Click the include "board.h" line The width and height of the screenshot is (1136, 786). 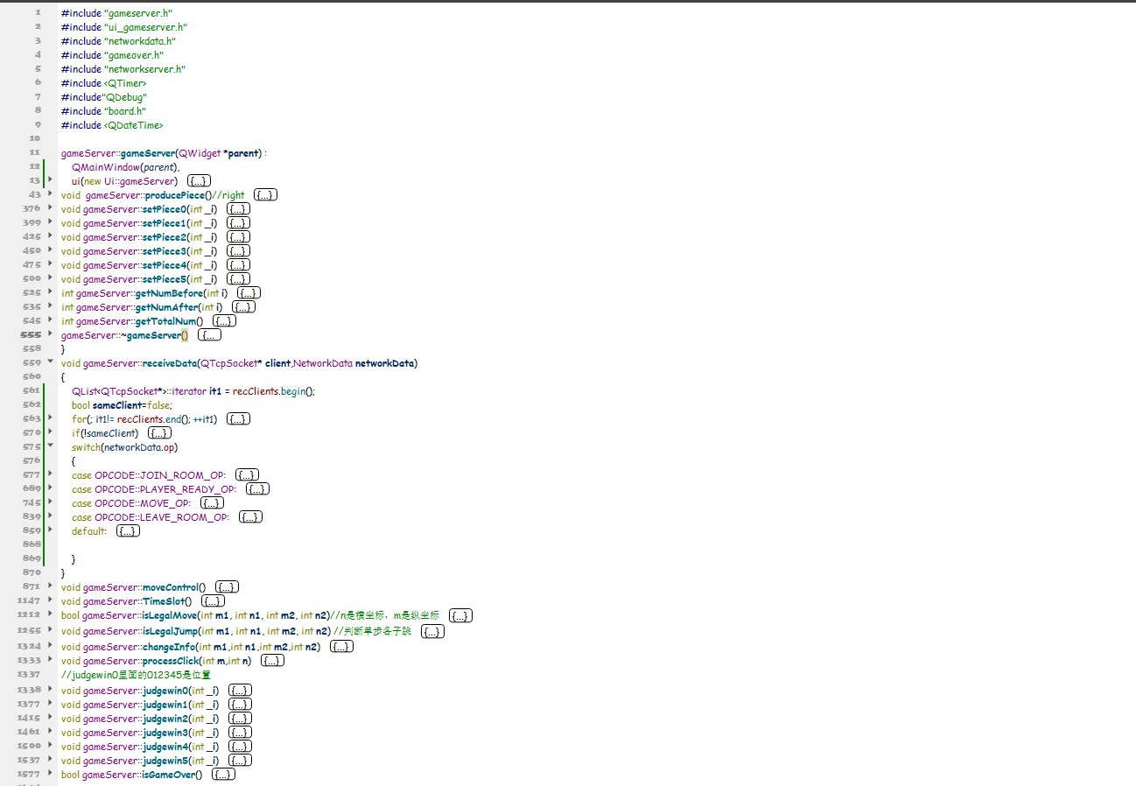pyautogui.click(x=103, y=111)
